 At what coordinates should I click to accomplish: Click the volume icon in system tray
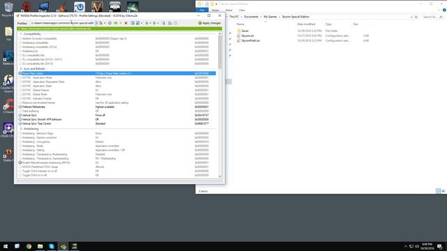tap(417, 246)
